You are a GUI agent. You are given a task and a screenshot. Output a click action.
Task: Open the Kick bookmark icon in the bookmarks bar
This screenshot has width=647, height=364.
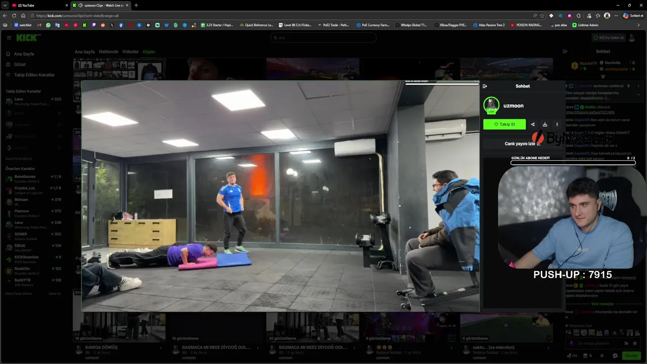[x=84, y=25]
